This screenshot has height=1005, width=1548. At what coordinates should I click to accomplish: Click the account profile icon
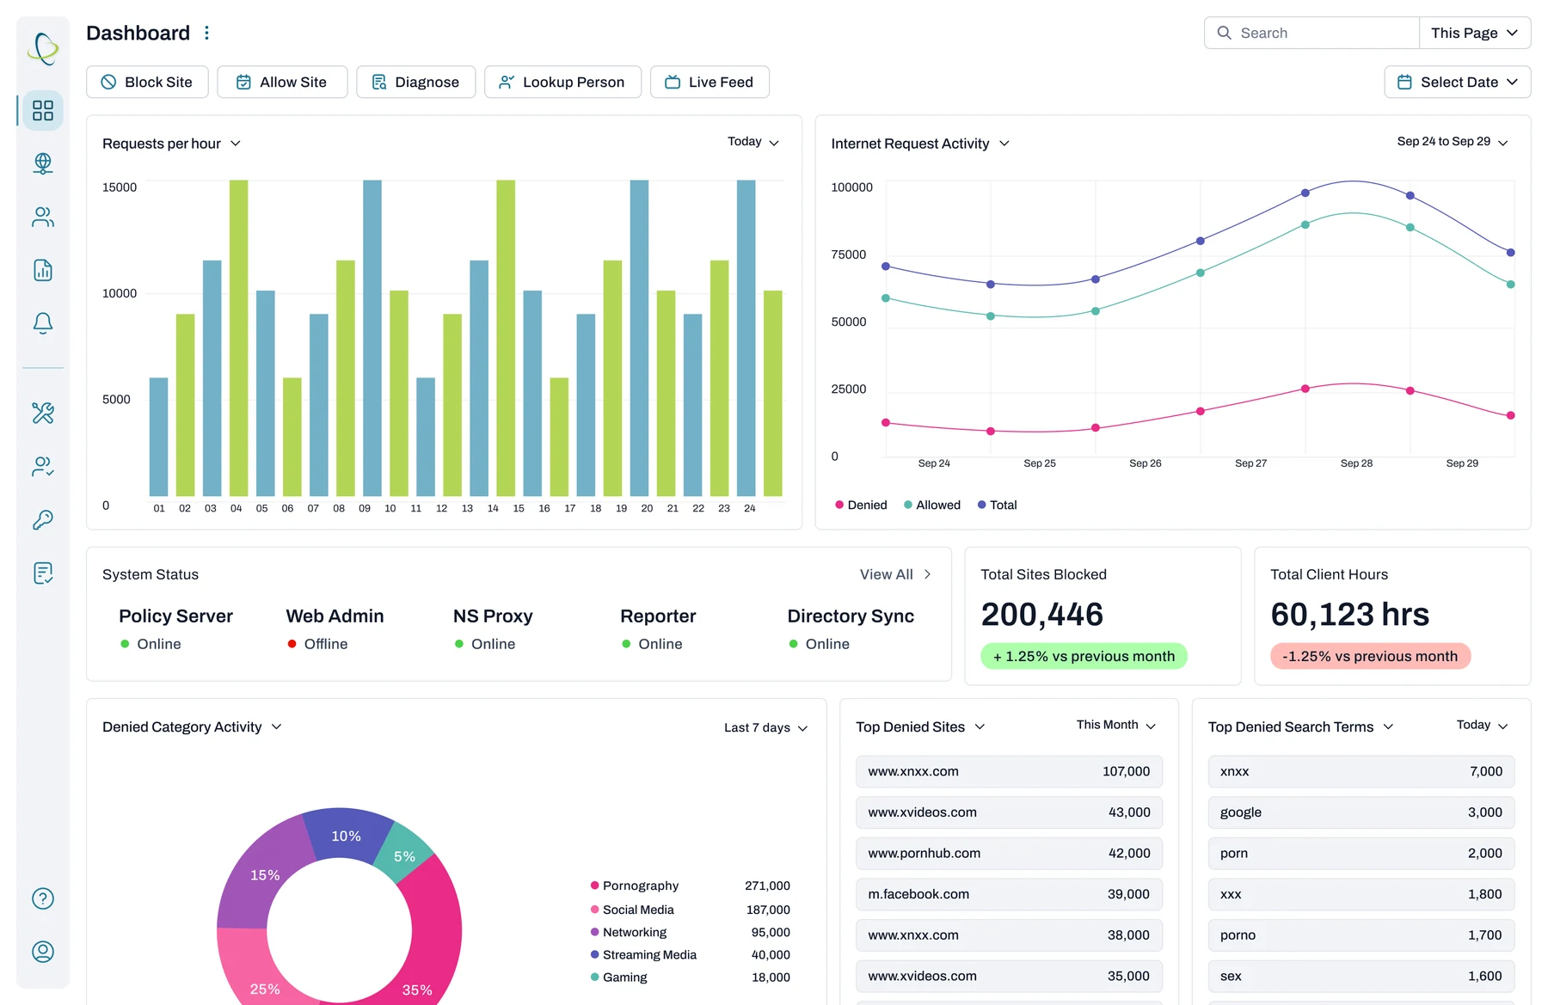[x=43, y=952]
